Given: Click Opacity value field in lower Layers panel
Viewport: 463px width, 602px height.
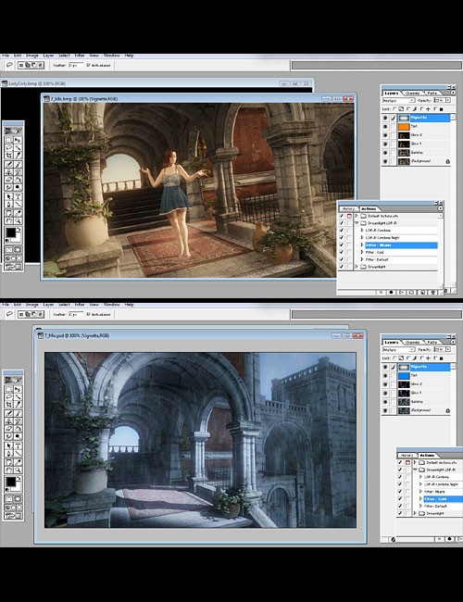Looking at the screenshot, I should [439, 349].
